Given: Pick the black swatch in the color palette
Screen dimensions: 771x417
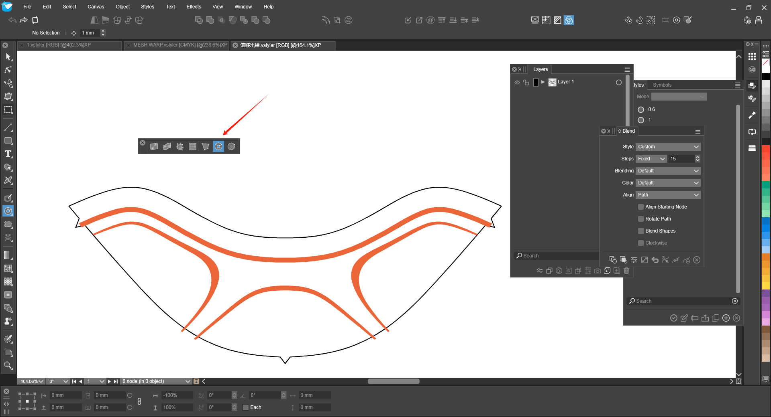Looking at the screenshot, I should point(766,76).
